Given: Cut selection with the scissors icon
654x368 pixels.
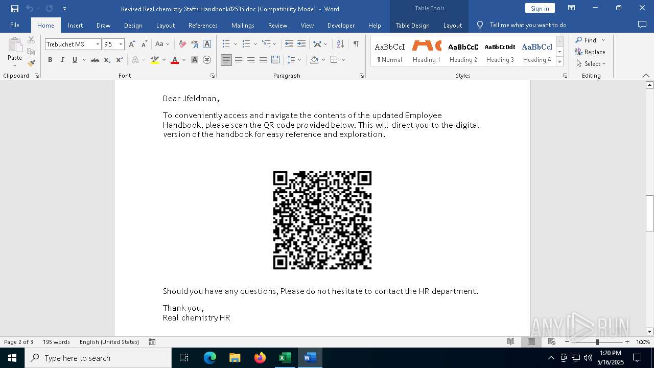Looking at the screenshot, I should (x=31, y=40).
